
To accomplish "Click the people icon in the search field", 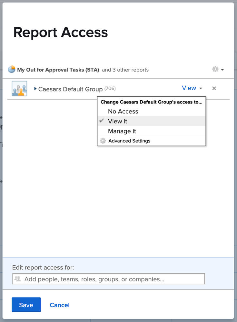I will point(18,279).
